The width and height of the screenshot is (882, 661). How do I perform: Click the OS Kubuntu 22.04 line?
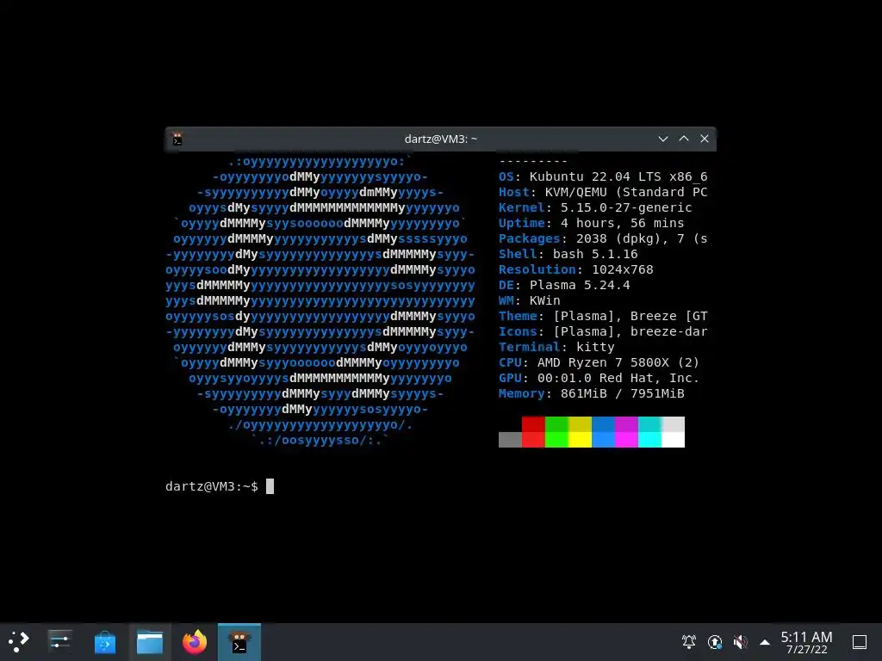603,176
